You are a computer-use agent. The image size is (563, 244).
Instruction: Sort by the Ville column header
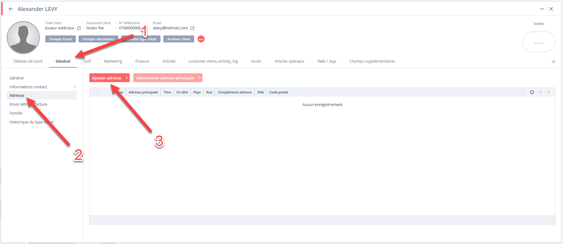(x=261, y=92)
